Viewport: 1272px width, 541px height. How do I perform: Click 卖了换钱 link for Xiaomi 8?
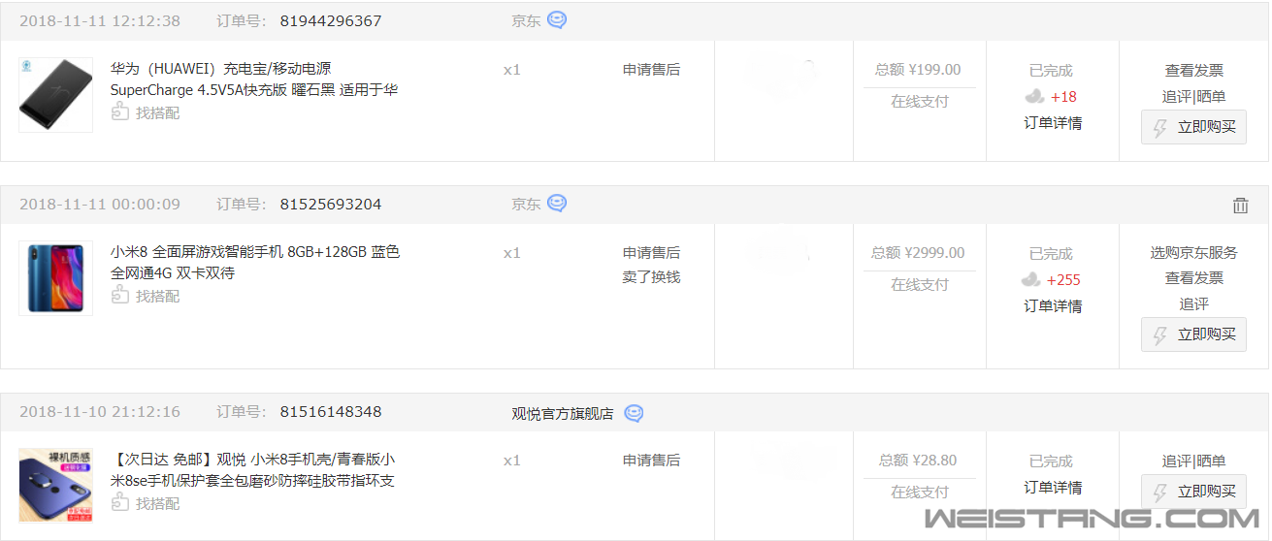[x=651, y=277]
